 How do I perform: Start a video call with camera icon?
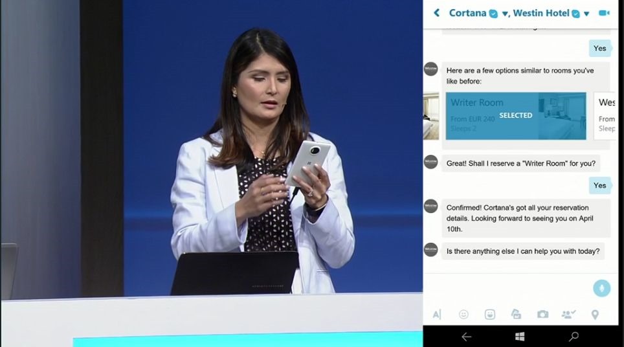pos(604,13)
